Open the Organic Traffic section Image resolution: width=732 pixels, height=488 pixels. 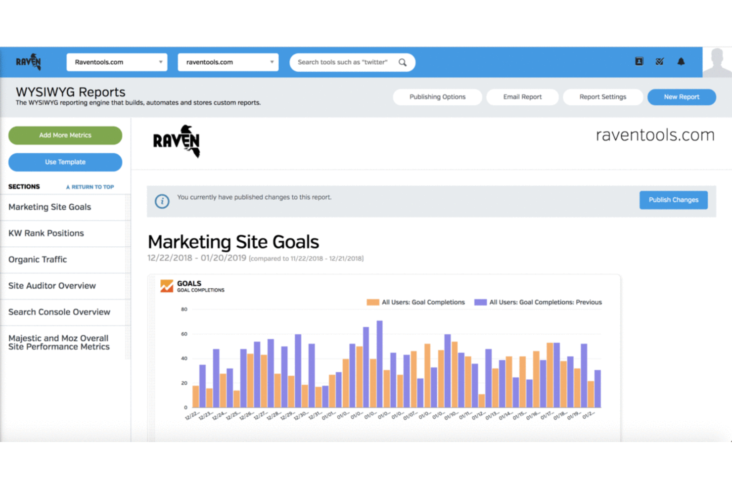38,259
